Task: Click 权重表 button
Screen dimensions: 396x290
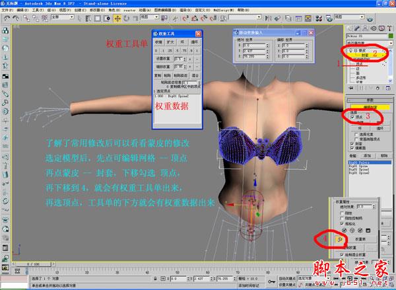Action: click(x=360, y=239)
